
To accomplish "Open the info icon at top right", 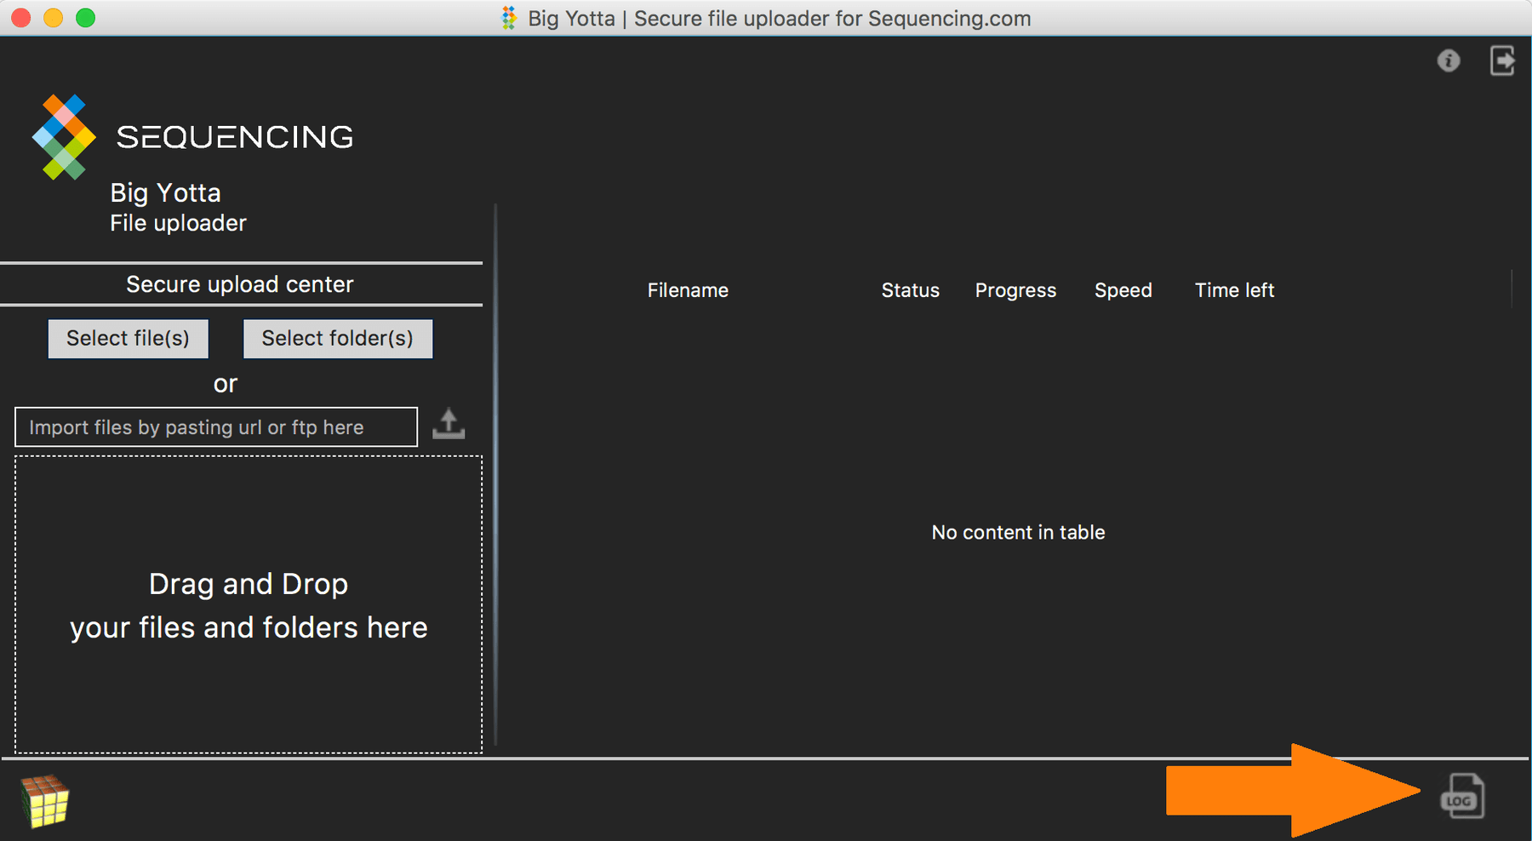I will coord(1449,61).
